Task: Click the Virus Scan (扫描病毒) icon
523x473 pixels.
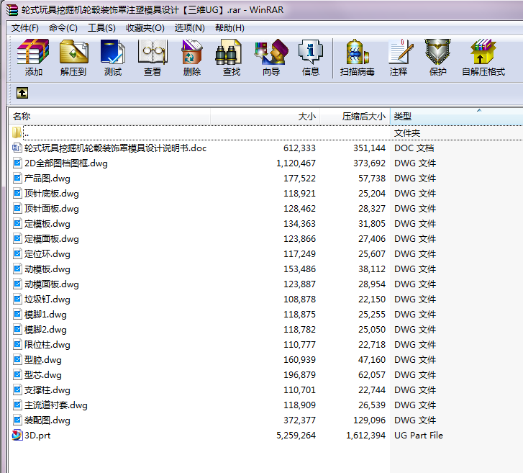Action: click(x=358, y=51)
